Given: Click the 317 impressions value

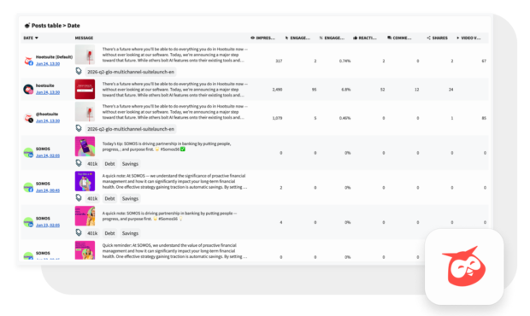Looking at the screenshot, I should [279, 61].
